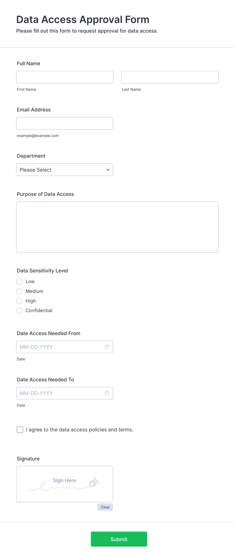The image size is (235, 559).
Task: Click the Sign Here signature pad
Action: [x=65, y=484]
